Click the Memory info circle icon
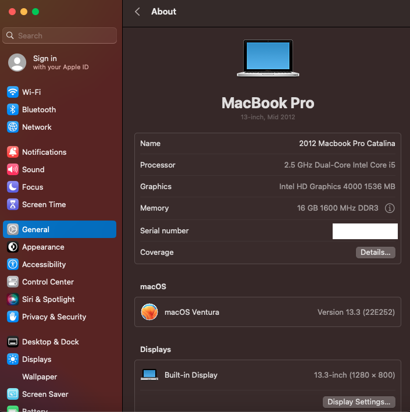 [390, 208]
